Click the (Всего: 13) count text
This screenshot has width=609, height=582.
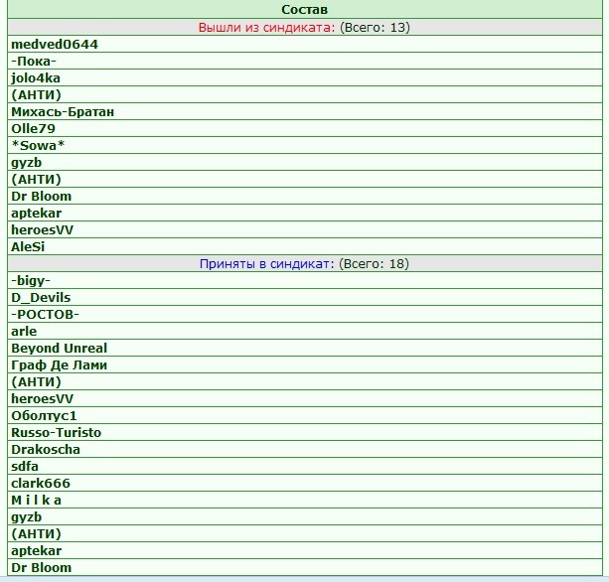click(x=375, y=28)
